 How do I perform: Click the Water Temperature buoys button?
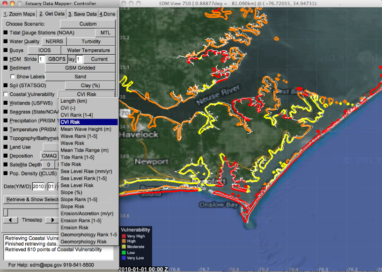pyautogui.click(x=88, y=50)
